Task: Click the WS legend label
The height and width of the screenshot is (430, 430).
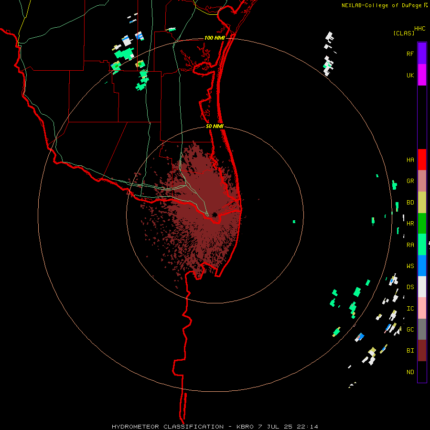Action: [410, 266]
